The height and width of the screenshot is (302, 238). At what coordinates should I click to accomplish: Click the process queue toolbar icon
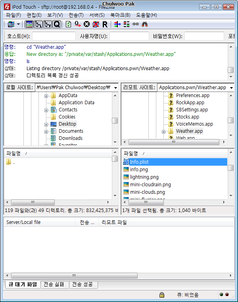78,24
